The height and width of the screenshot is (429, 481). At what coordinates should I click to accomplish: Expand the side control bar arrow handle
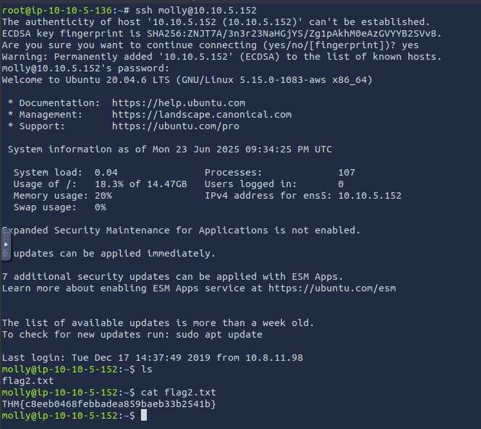(x=6, y=244)
